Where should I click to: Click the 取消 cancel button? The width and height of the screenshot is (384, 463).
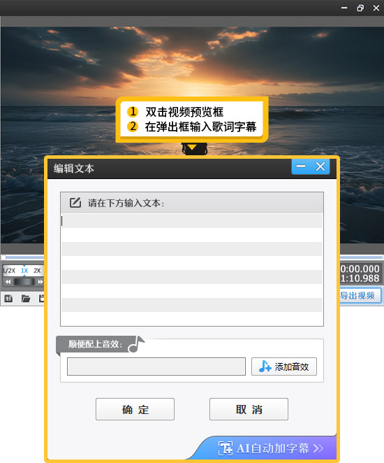[x=249, y=409]
